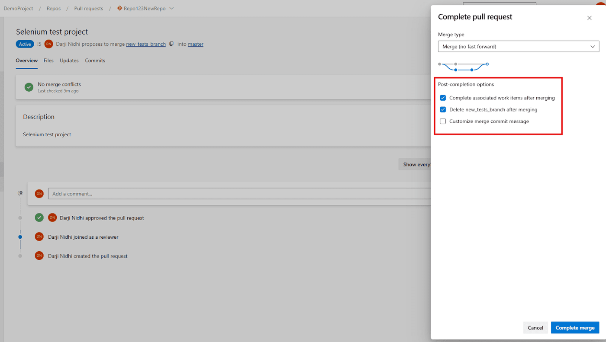Go to the Updates tab
606x342 pixels.
click(69, 61)
